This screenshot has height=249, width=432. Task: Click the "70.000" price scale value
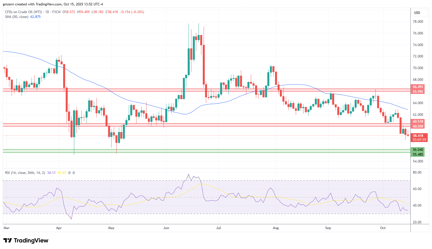[x=418, y=68]
